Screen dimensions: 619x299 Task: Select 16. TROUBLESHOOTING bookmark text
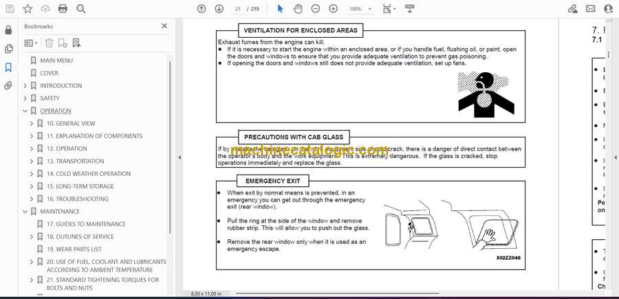(77, 199)
